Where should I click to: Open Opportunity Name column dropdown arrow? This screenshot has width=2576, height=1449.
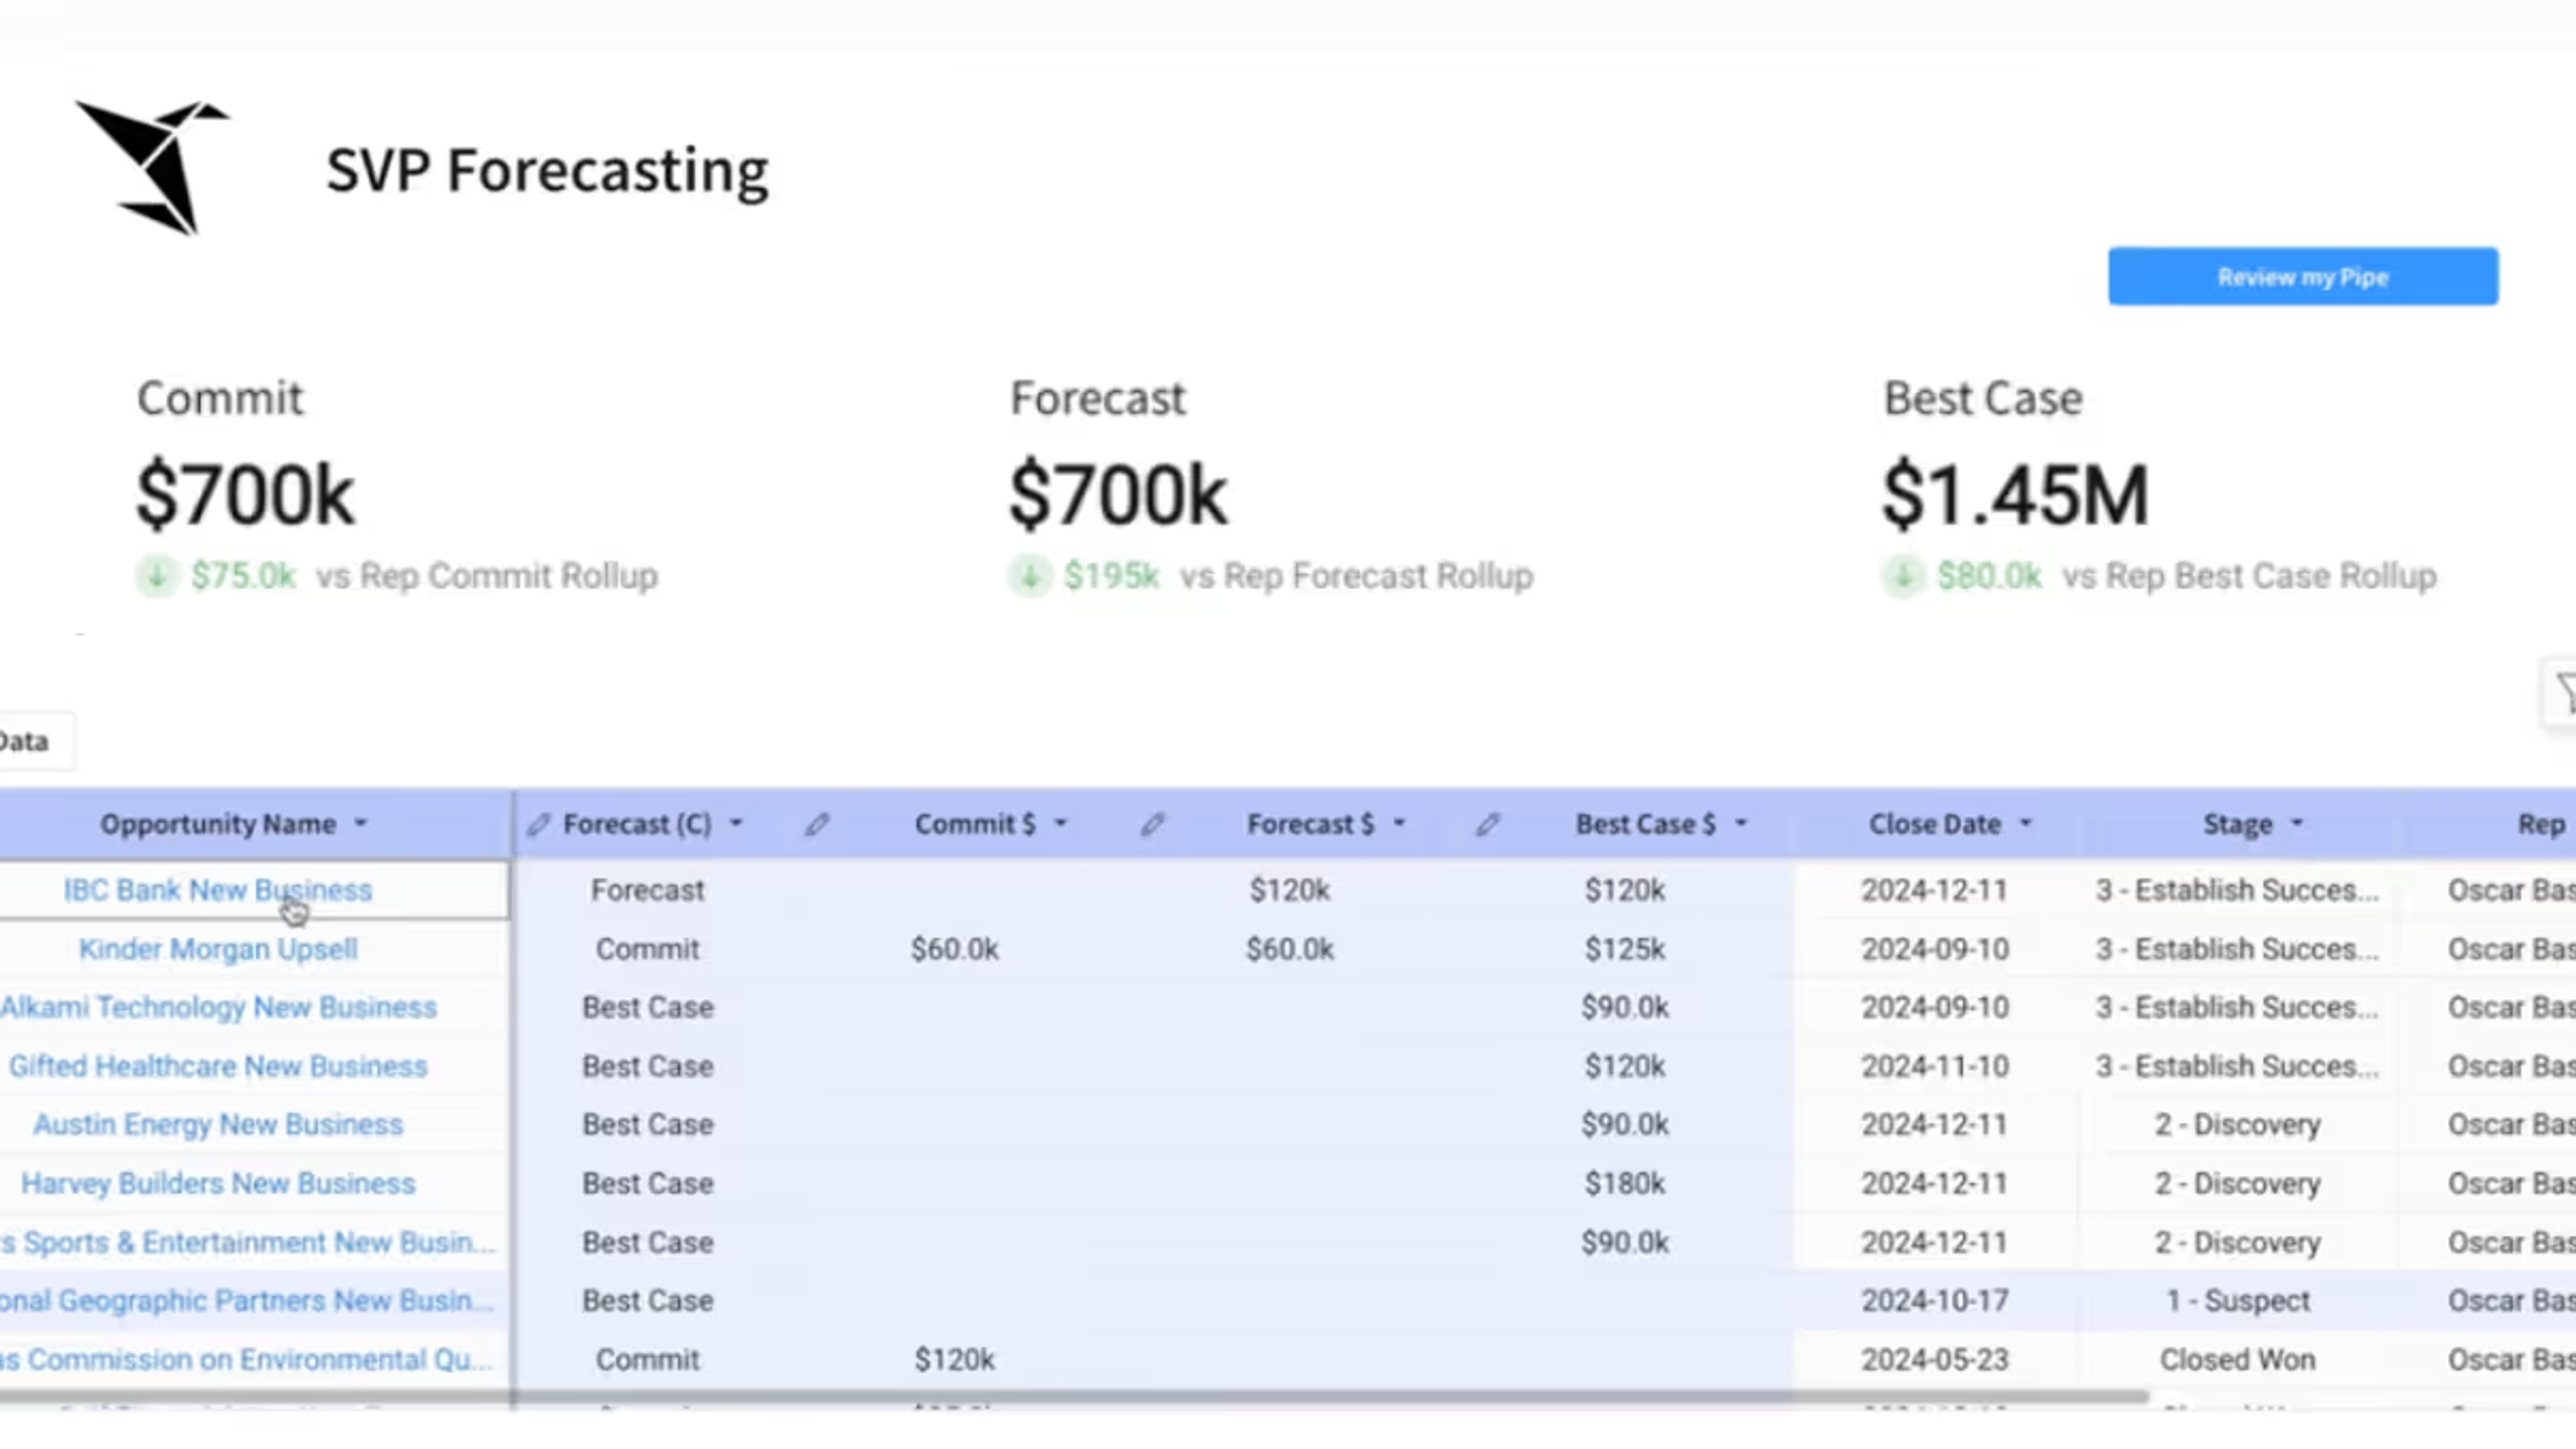(x=361, y=824)
